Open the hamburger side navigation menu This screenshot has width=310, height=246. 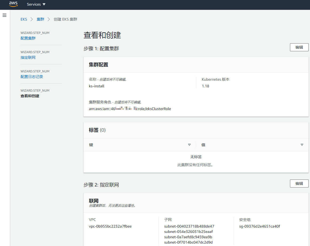(x=5, y=15)
